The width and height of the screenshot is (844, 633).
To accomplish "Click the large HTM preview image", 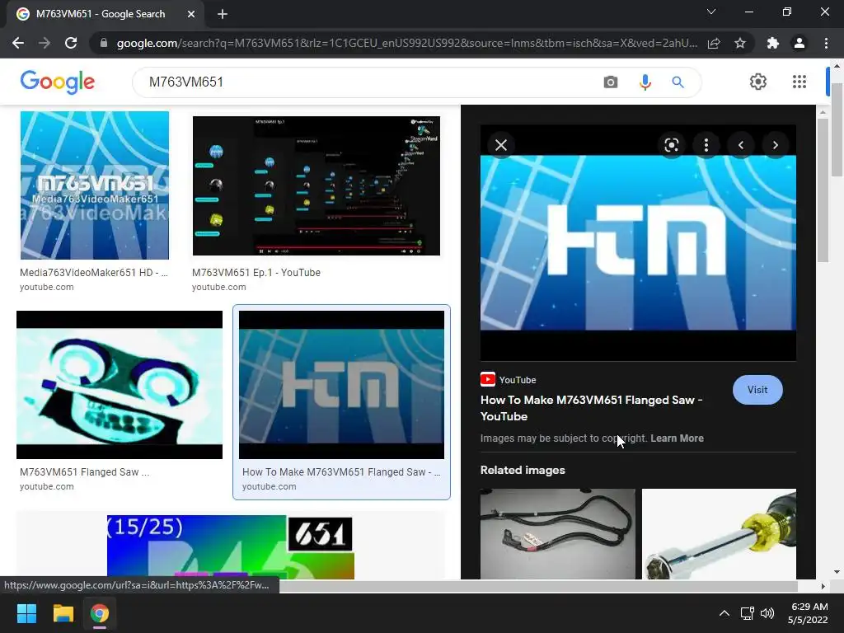I will [x=638, y=243].
